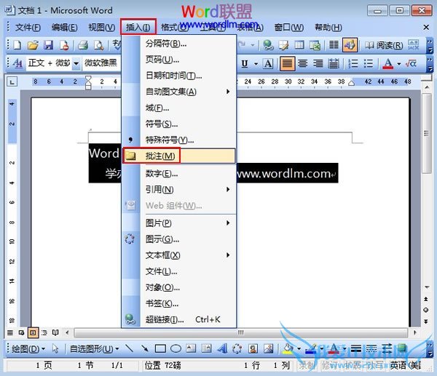Click the New Blank Document icon
Viewport: 437px width, 376px height.
(17, 45)
